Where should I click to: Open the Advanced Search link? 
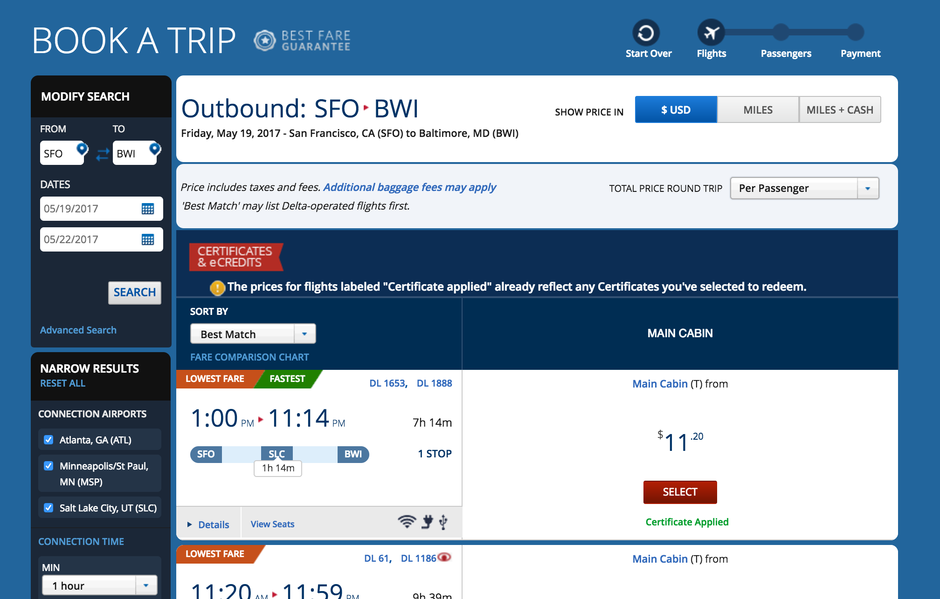pos(78,330)
